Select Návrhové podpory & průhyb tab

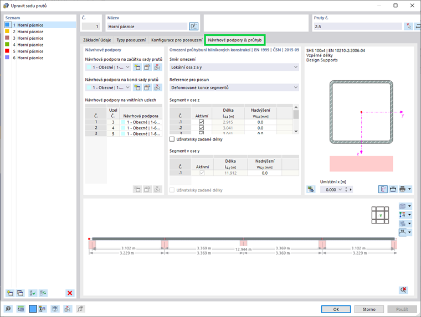(x=235, y=40)
